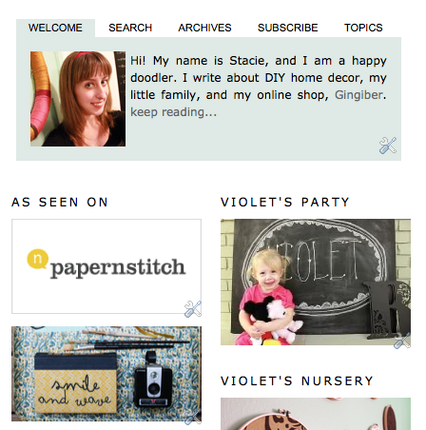
Task: Open the smile and wave pouch image
Action: (106, 374)
